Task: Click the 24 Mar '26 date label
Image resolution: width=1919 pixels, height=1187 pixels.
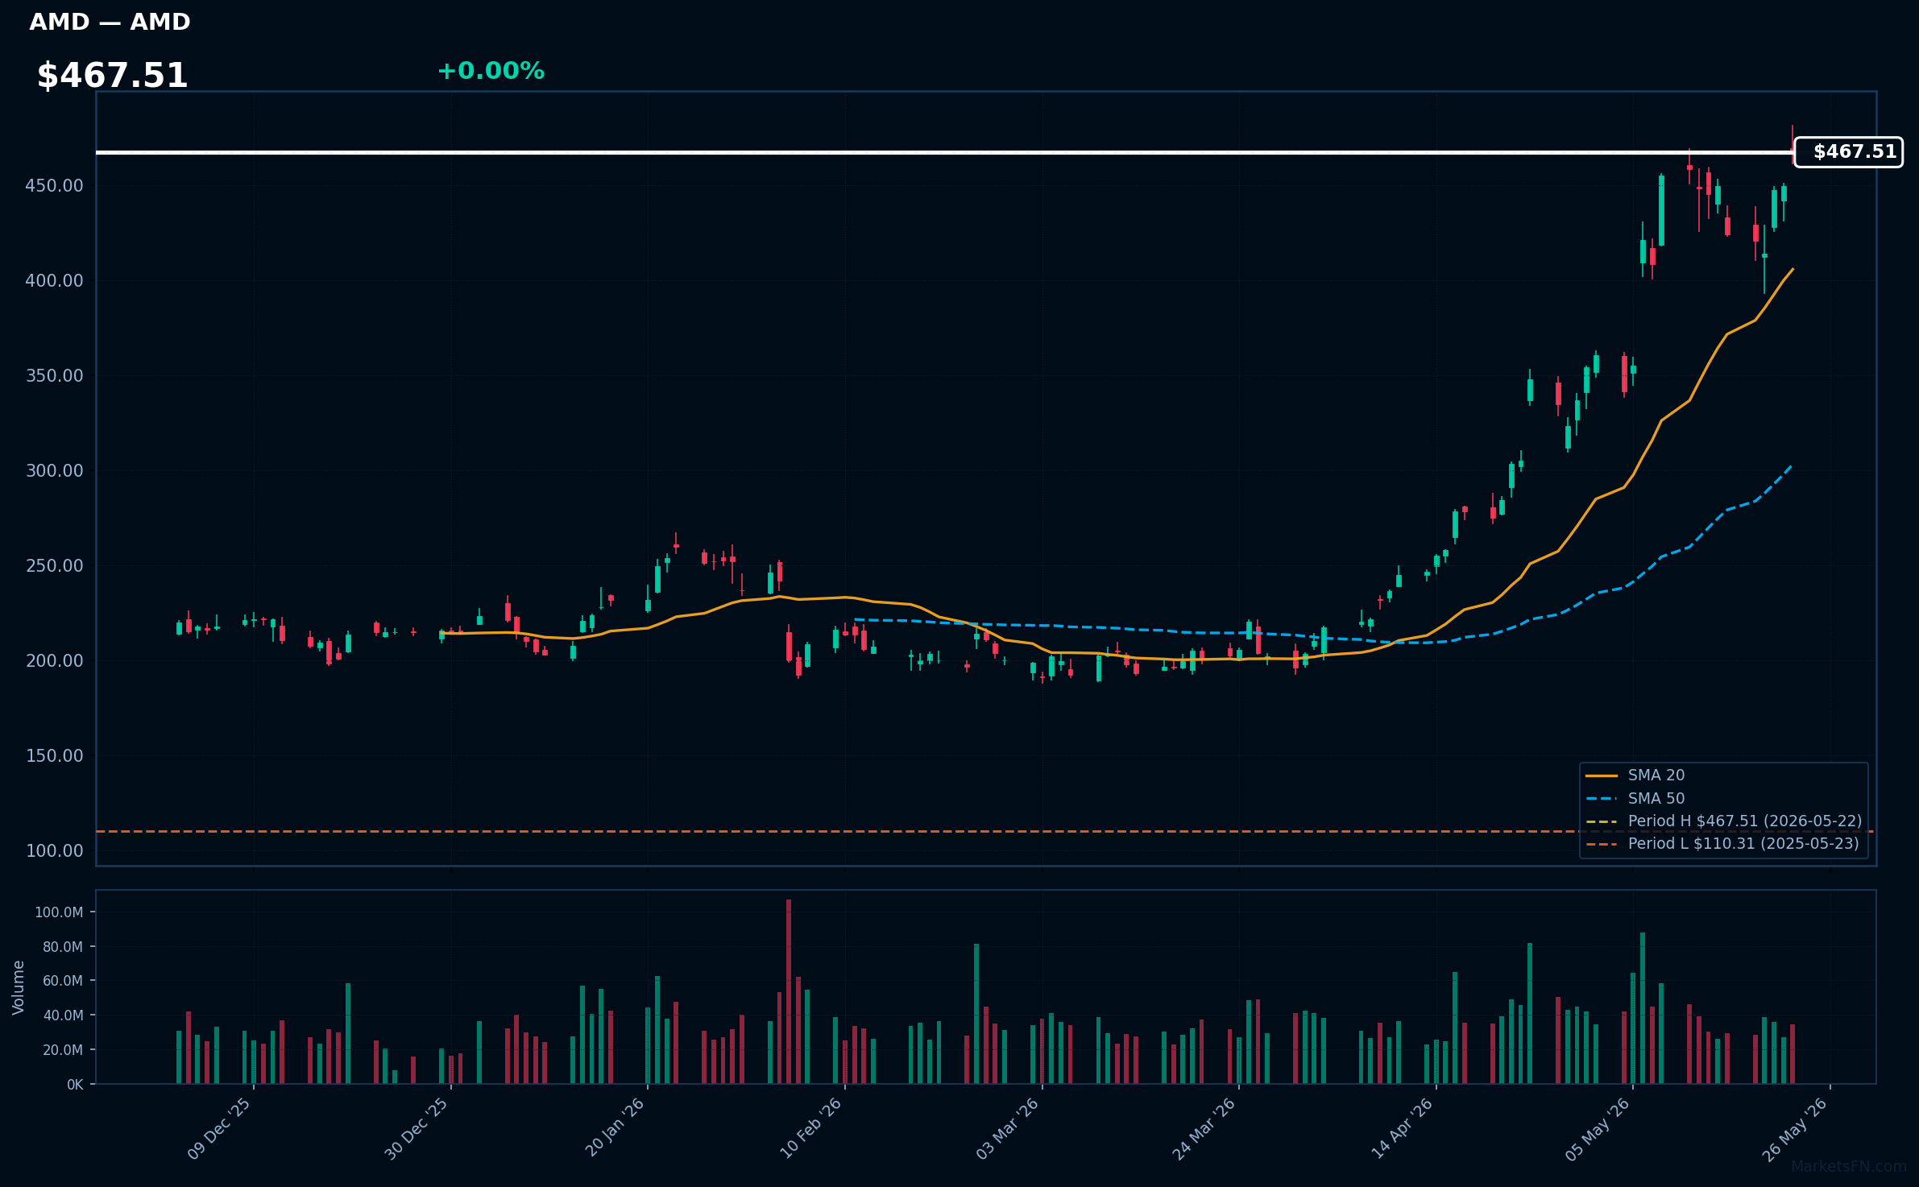Action: pos(1204,1129)
